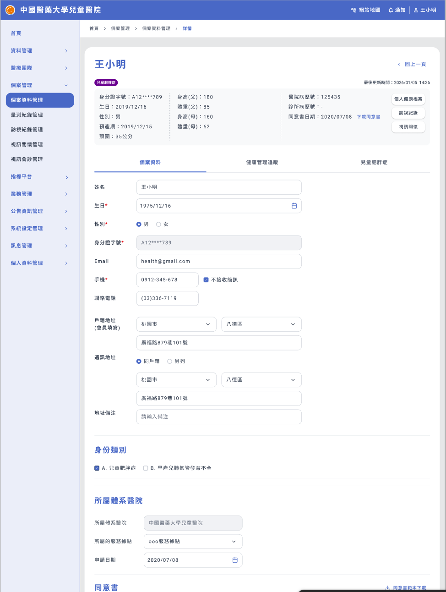Click the notification bell icon
Image resolution: width=446 pixels, height=592 pixels.
click(x=391, y=10)
